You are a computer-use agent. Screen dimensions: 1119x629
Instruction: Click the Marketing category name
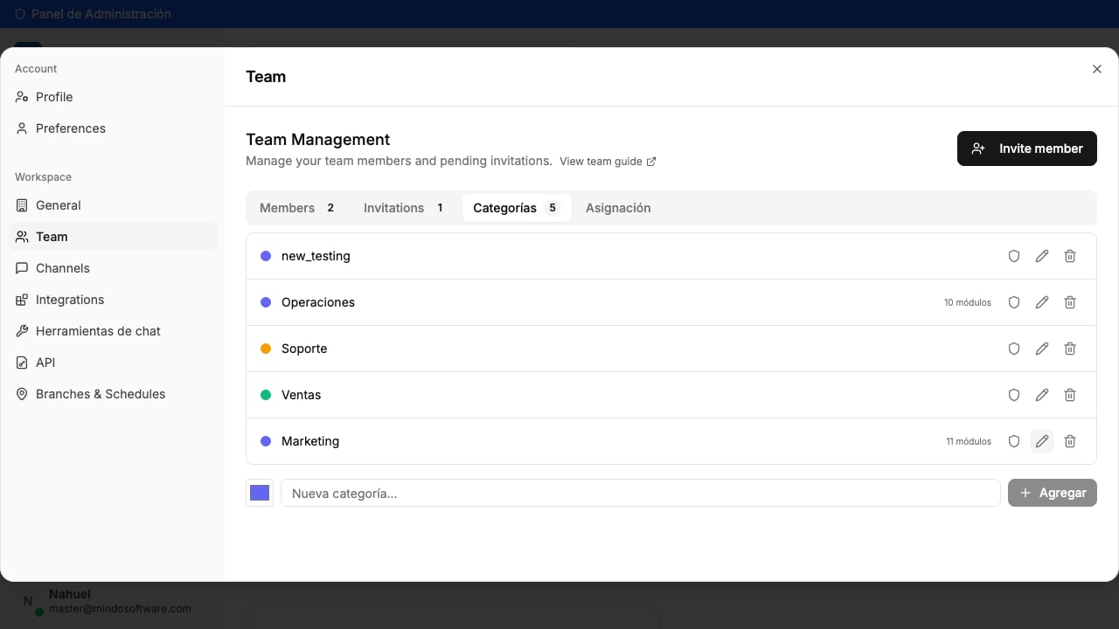point(310,441)
